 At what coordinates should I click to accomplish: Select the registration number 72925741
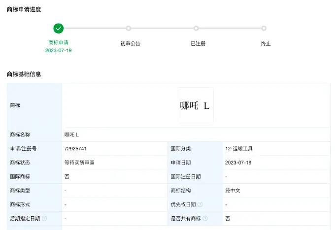click(75, 149)
